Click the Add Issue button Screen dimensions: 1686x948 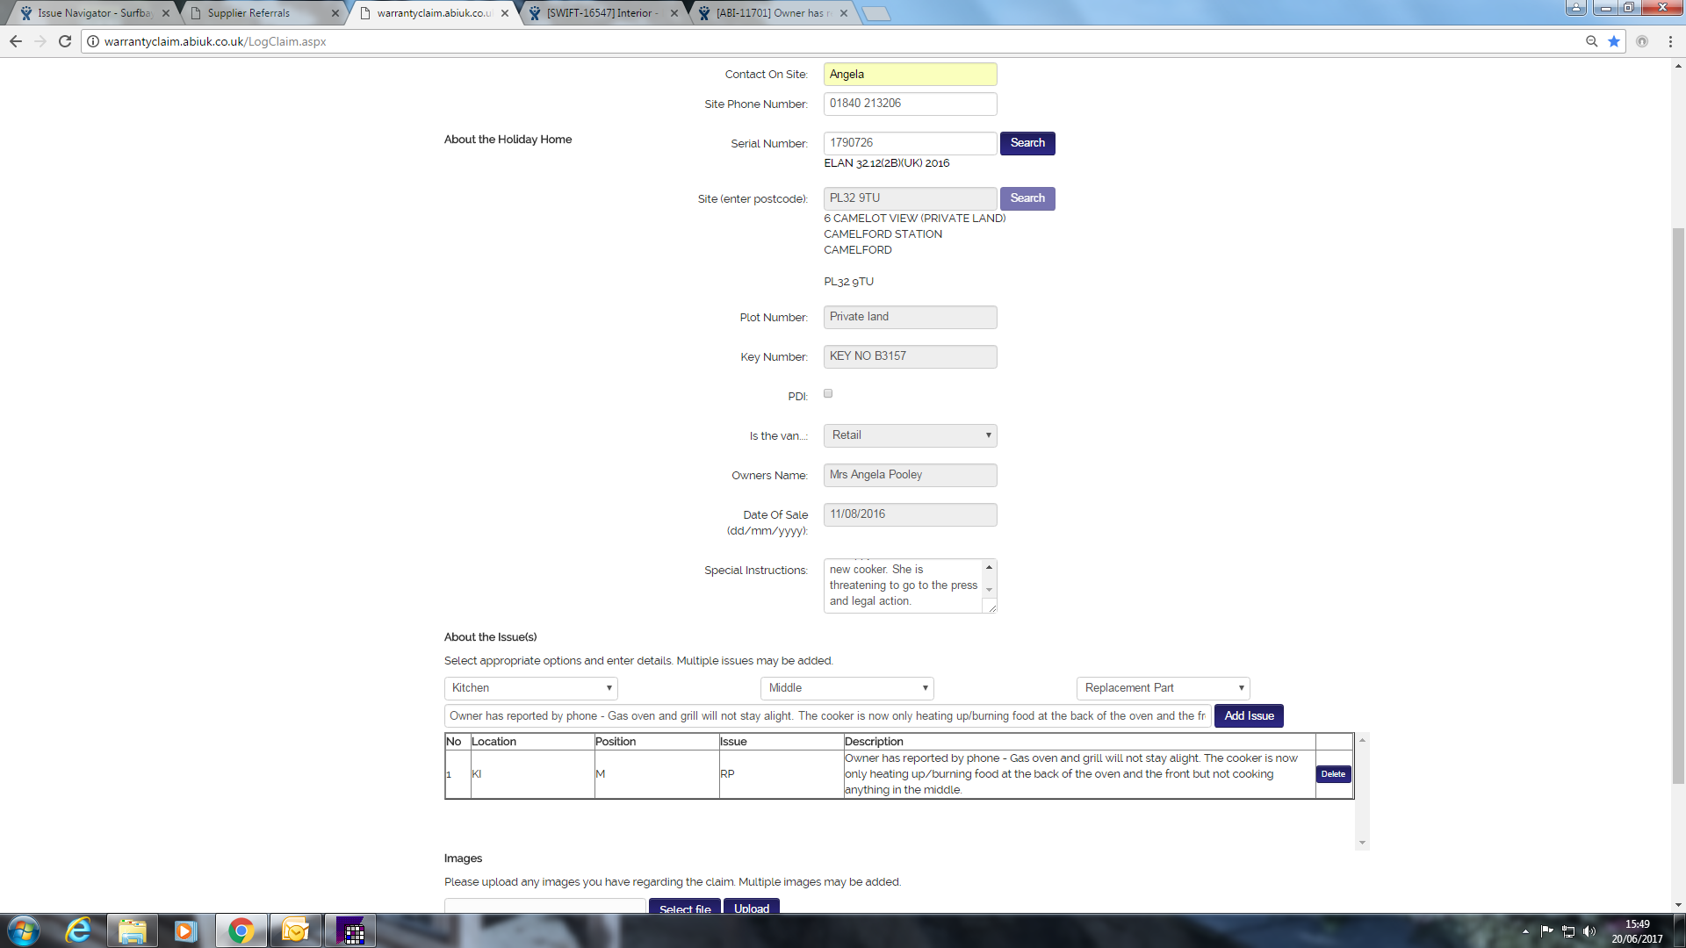pos(1249,716)
